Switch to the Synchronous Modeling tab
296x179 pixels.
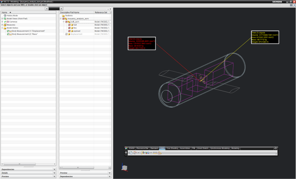click(x=220, y=148)
